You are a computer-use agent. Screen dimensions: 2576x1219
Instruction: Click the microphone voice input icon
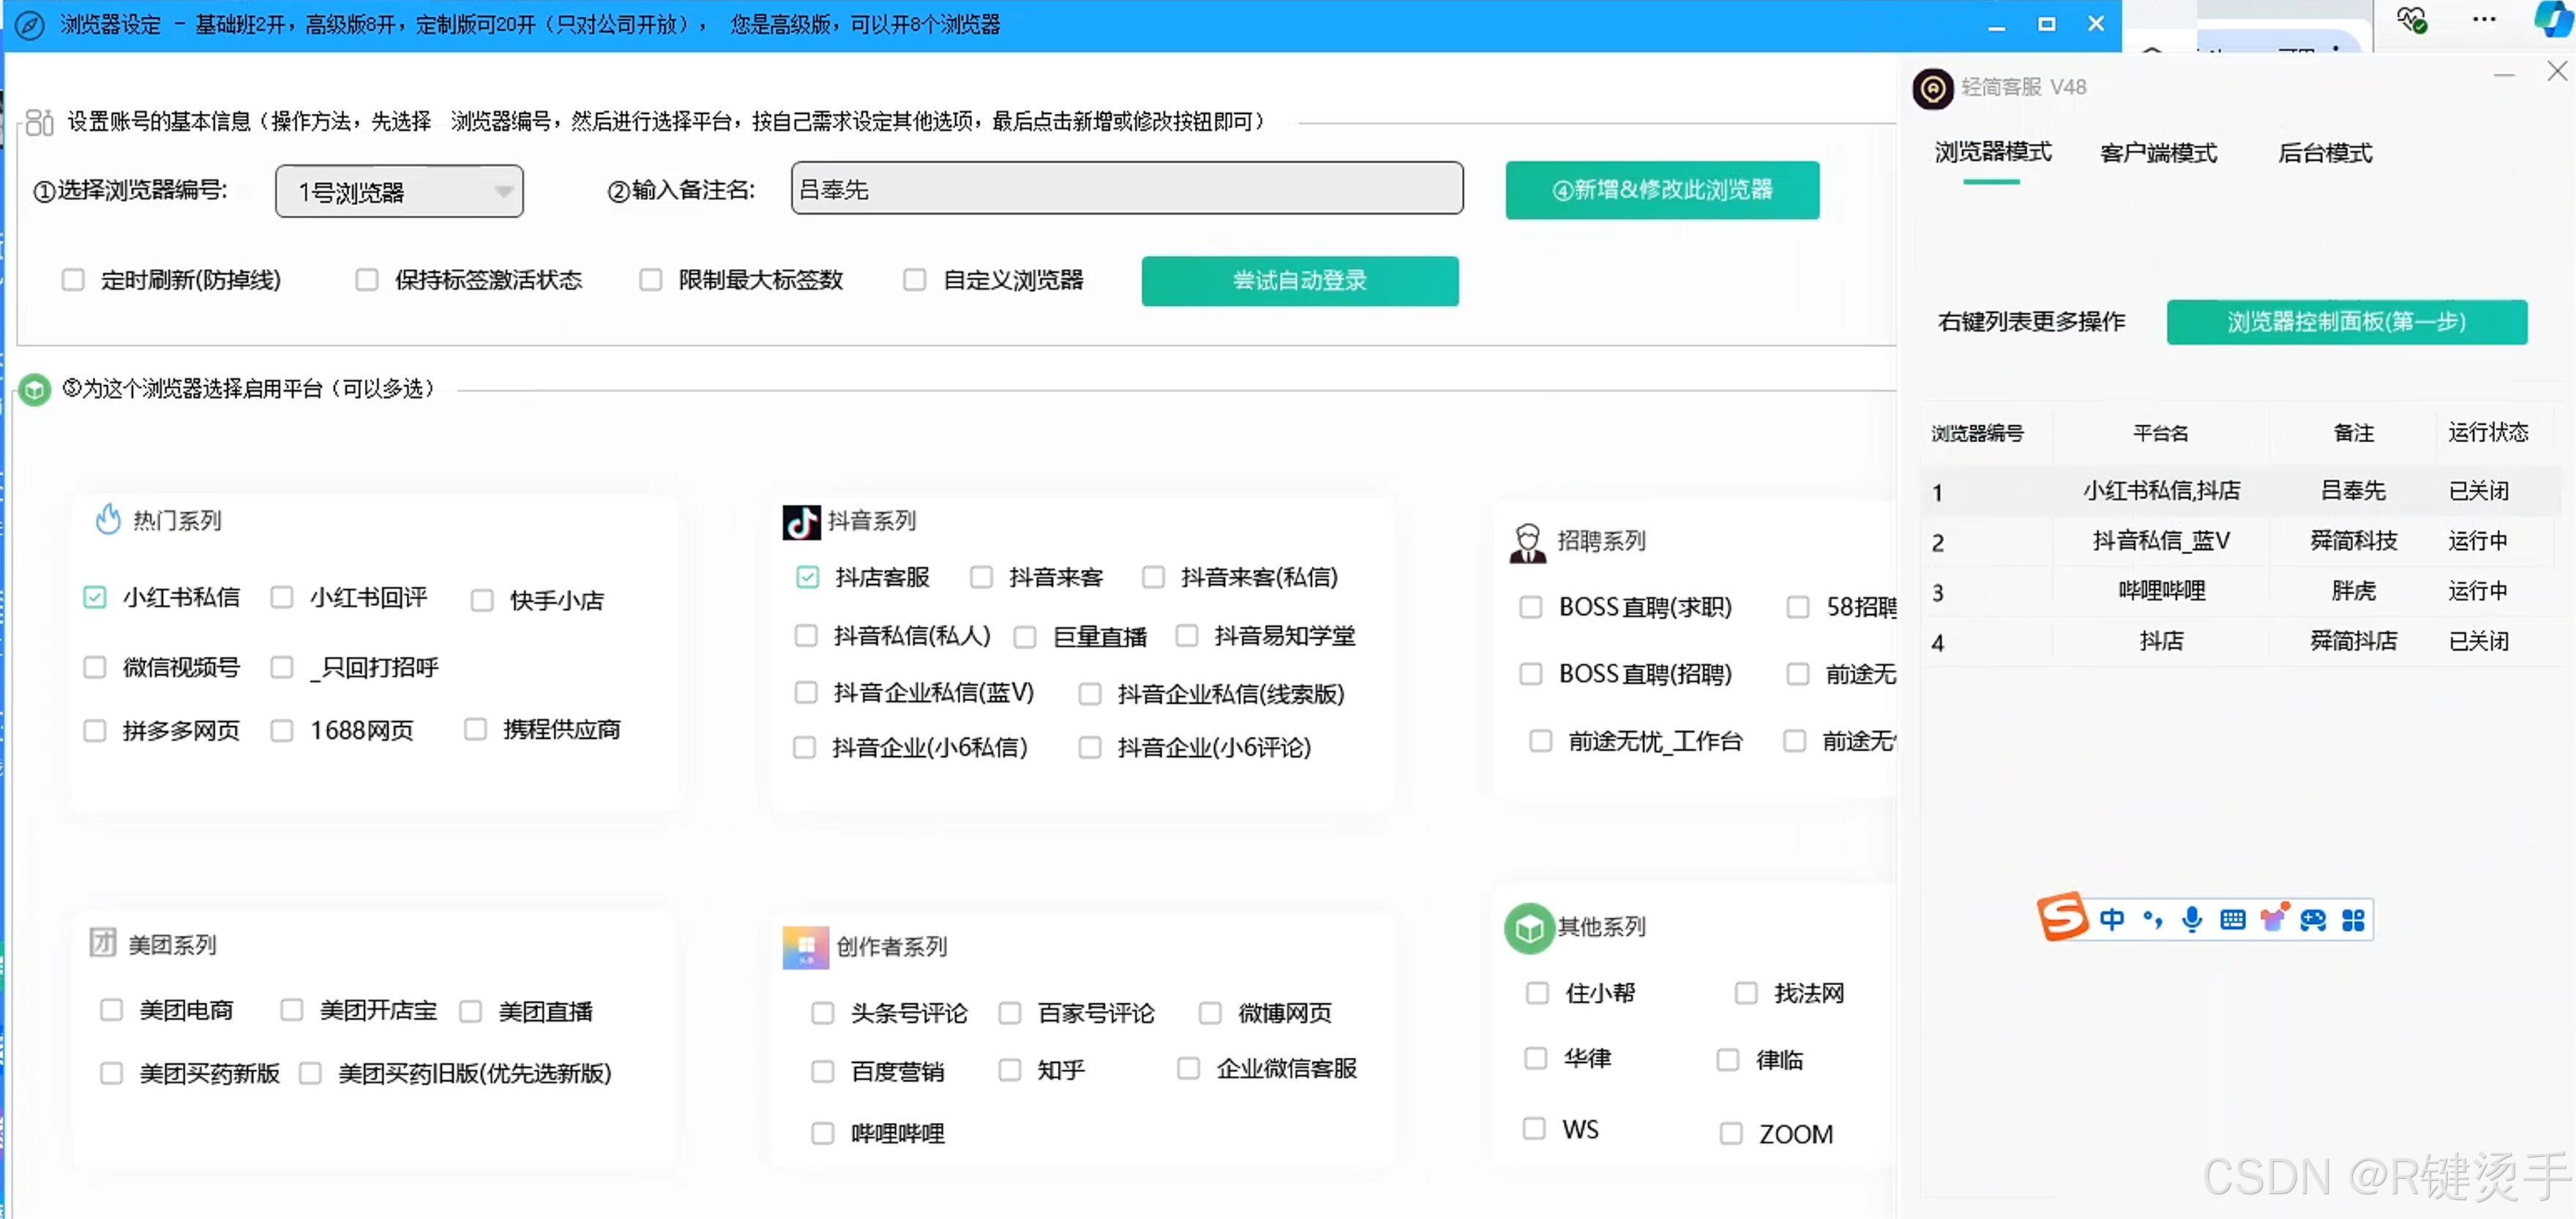(2191, 919)
